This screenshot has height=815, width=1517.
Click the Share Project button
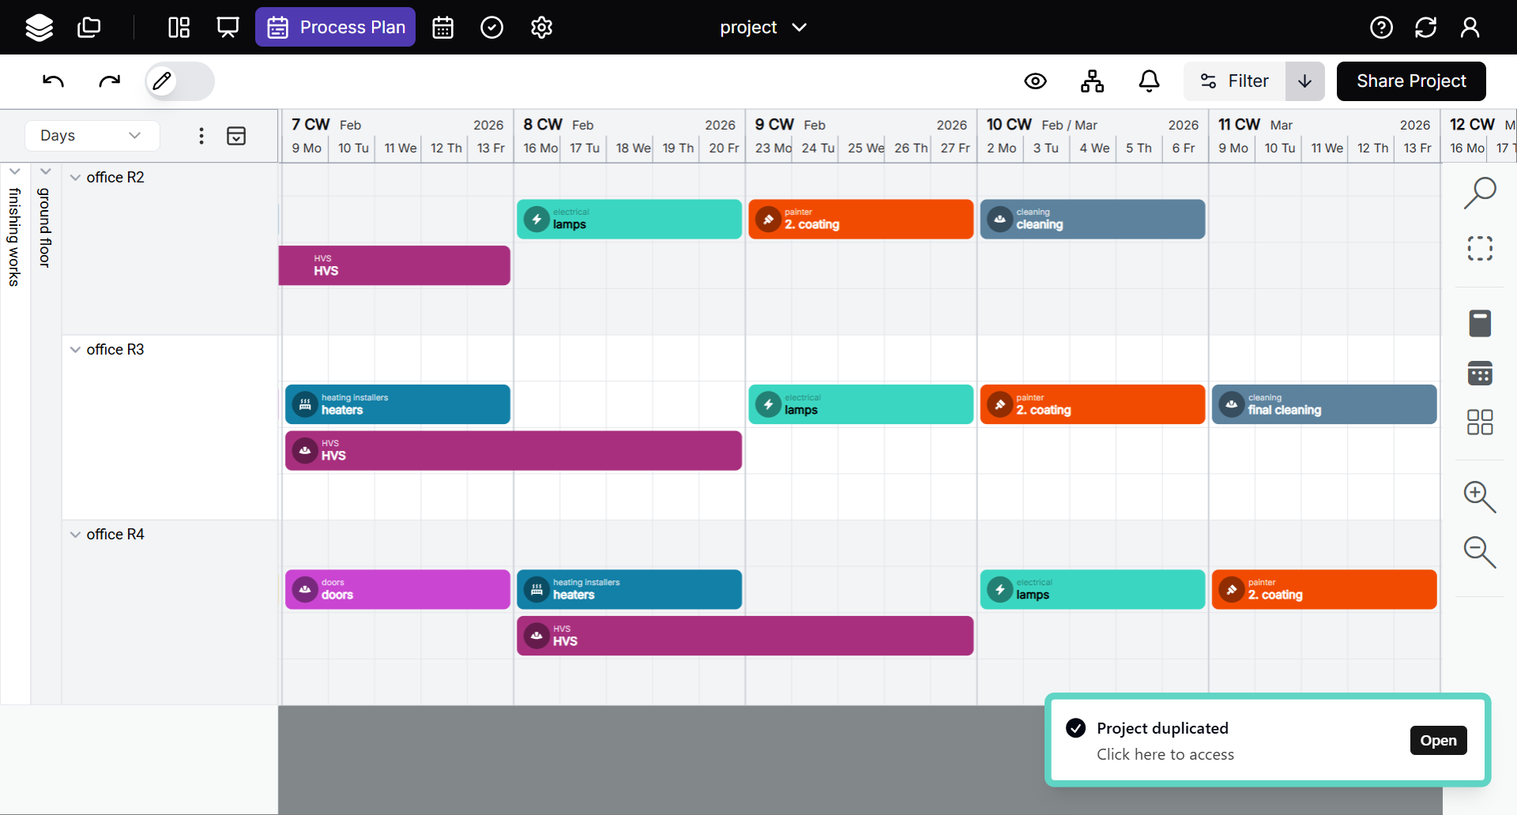click(1410, 81)
